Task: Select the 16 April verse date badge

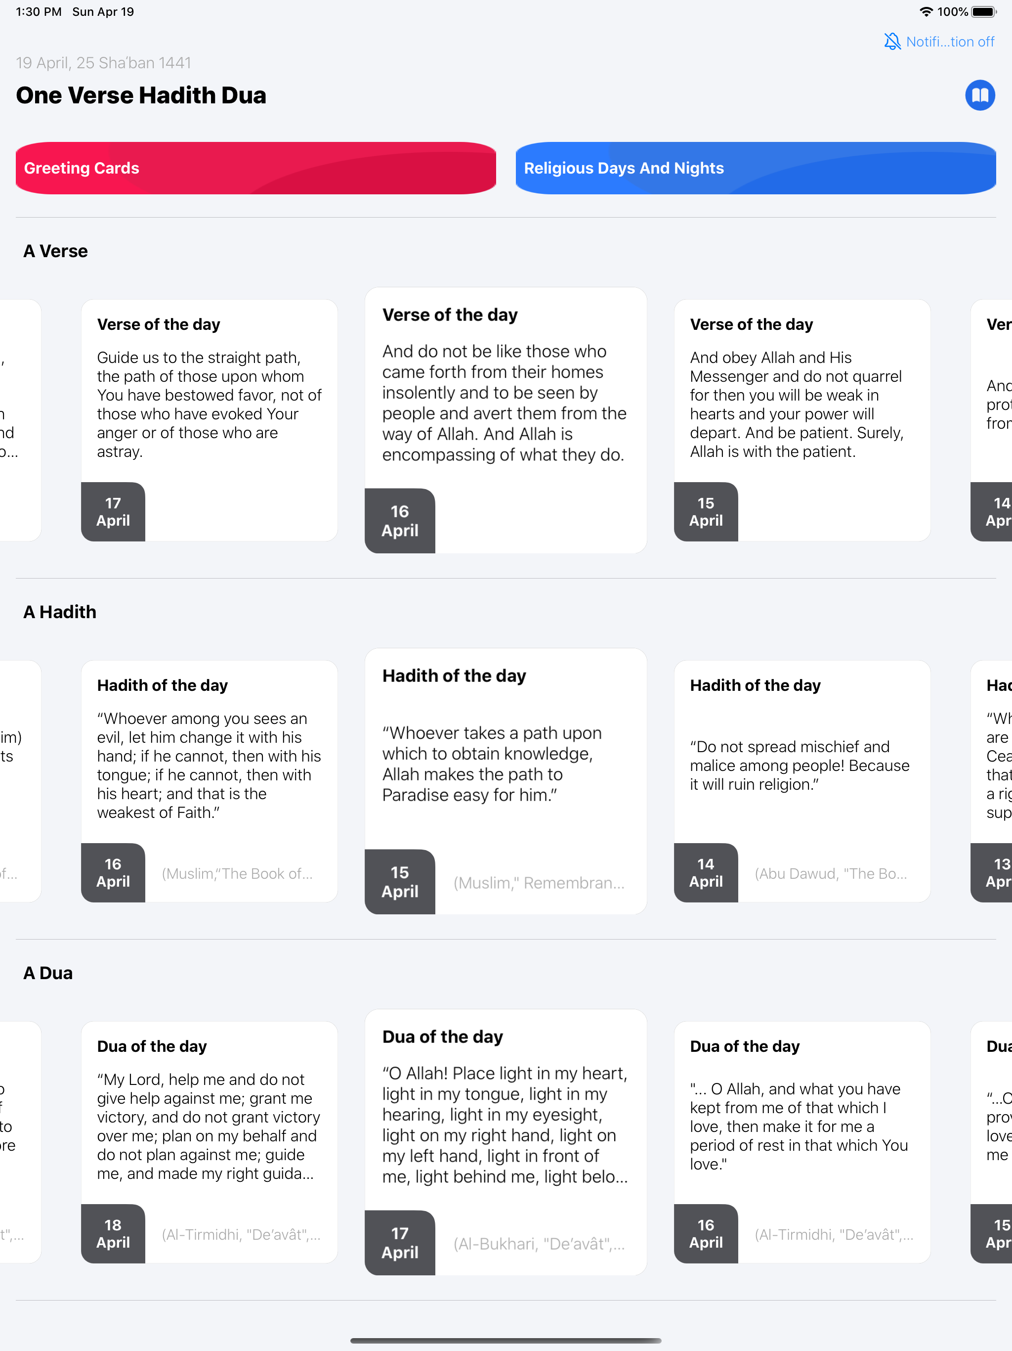Action: (x=400, y=521)
